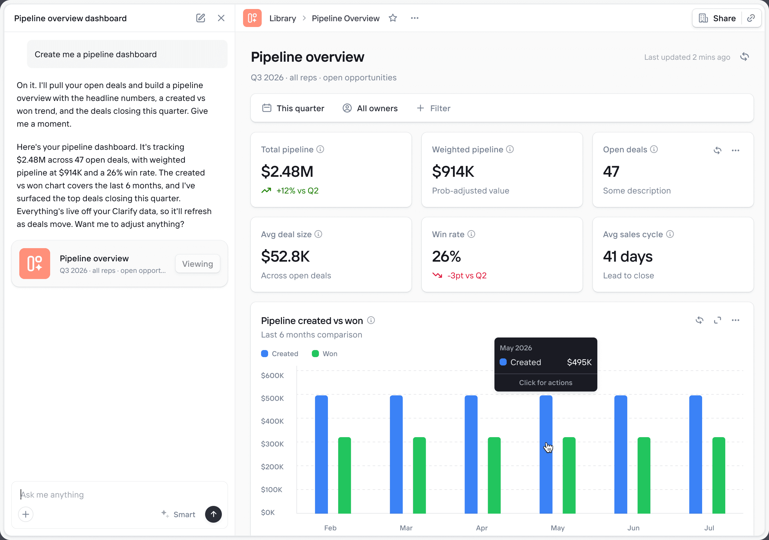This screenshot has width=769, height=540.
Task: Add a new Filter
Action: (x=433, y=108)
